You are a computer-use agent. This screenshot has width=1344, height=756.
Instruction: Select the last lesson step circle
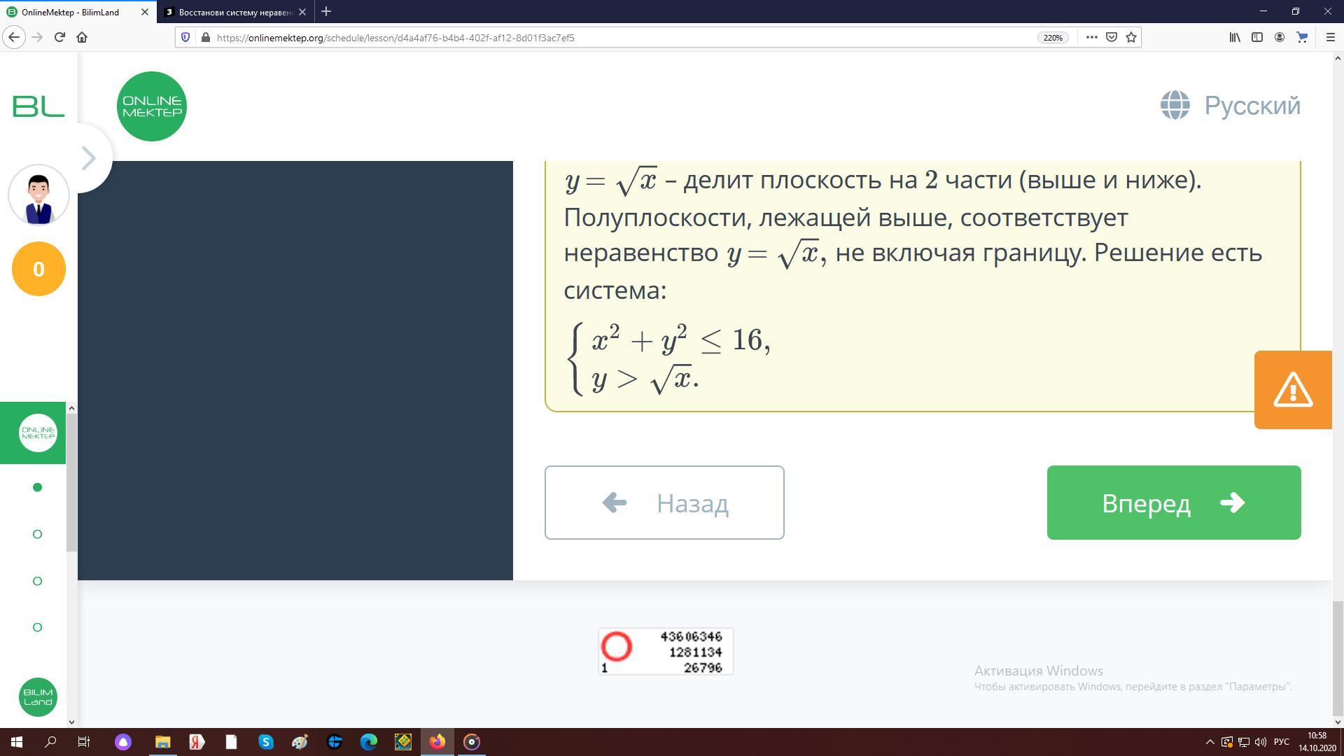pos(38,627)
